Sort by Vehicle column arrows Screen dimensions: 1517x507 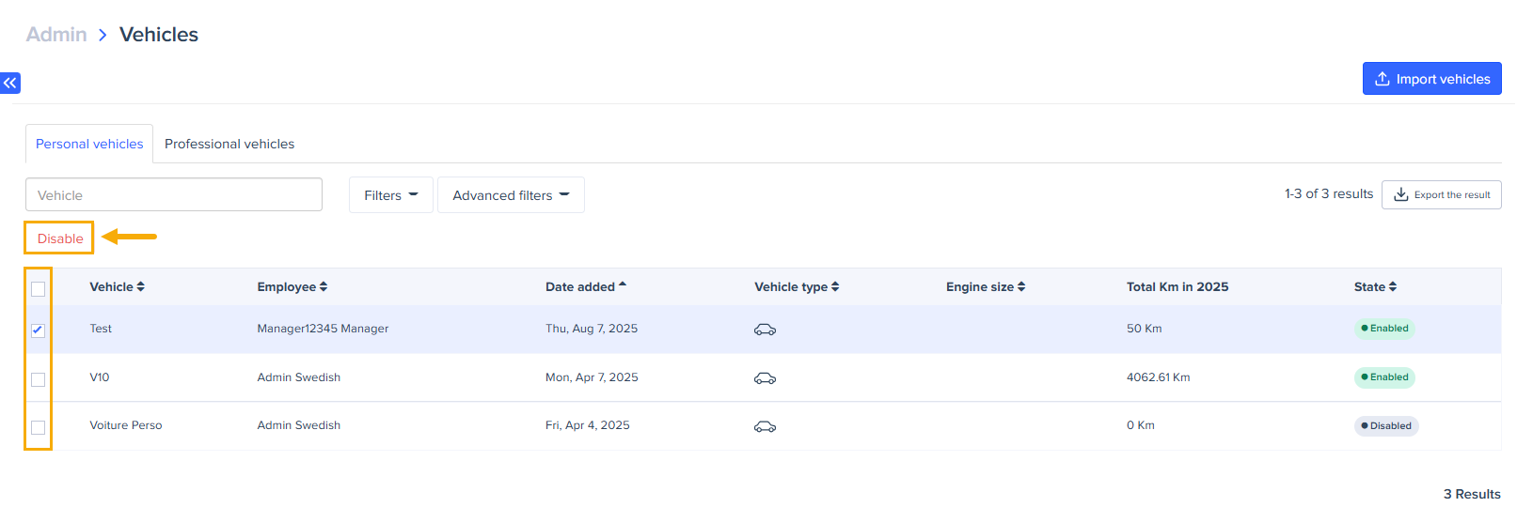[140, 287]
